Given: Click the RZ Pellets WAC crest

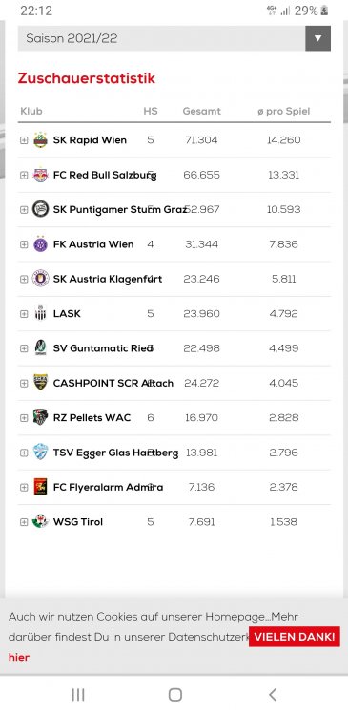Looking at the screenshot, I should [41, 418].
